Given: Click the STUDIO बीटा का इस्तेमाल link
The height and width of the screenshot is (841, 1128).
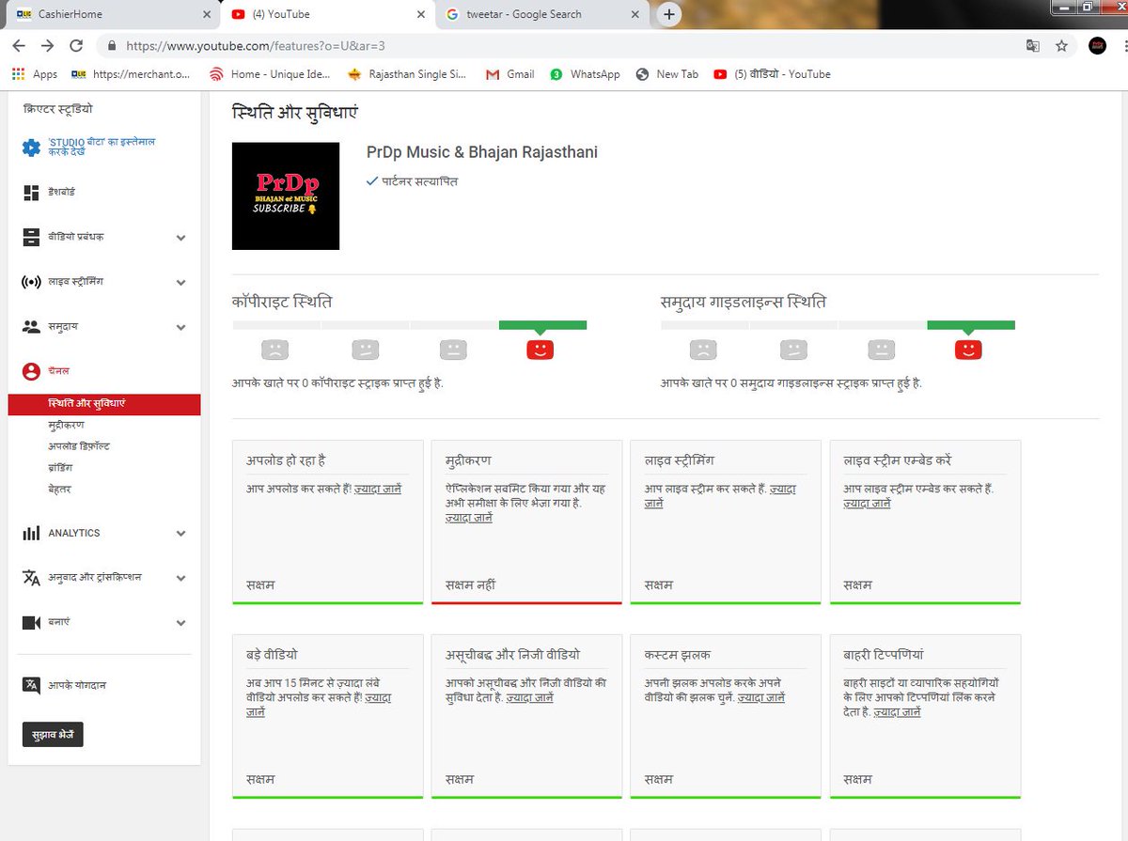Looking at the screenshot, I should click(101, 147).
